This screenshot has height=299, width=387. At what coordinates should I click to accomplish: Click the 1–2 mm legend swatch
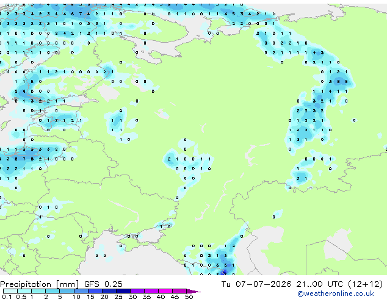click(x=38, y=291)
